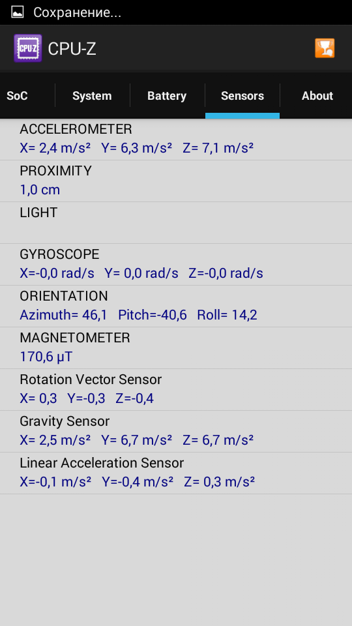Select the MAGNETOMETER 170,6 µT entry

[176, 348]
